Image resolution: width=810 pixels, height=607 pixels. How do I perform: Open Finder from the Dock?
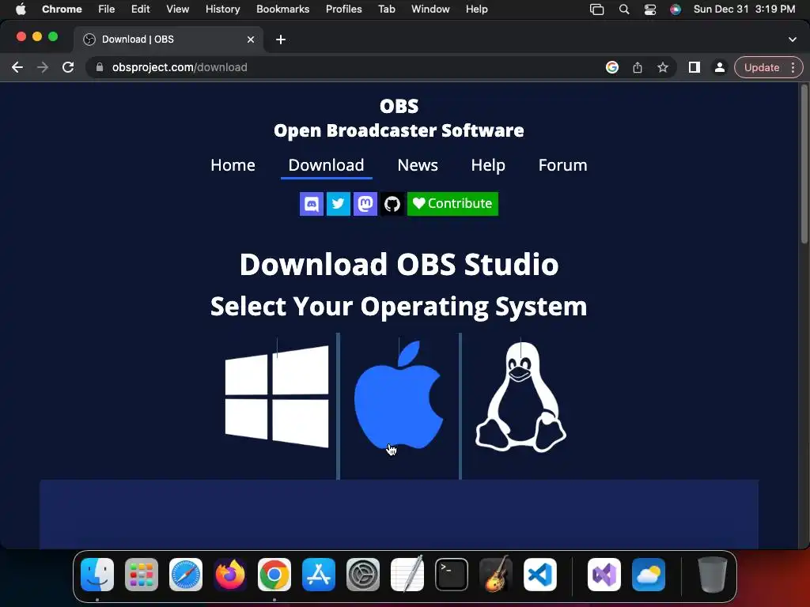click(97, 575)
